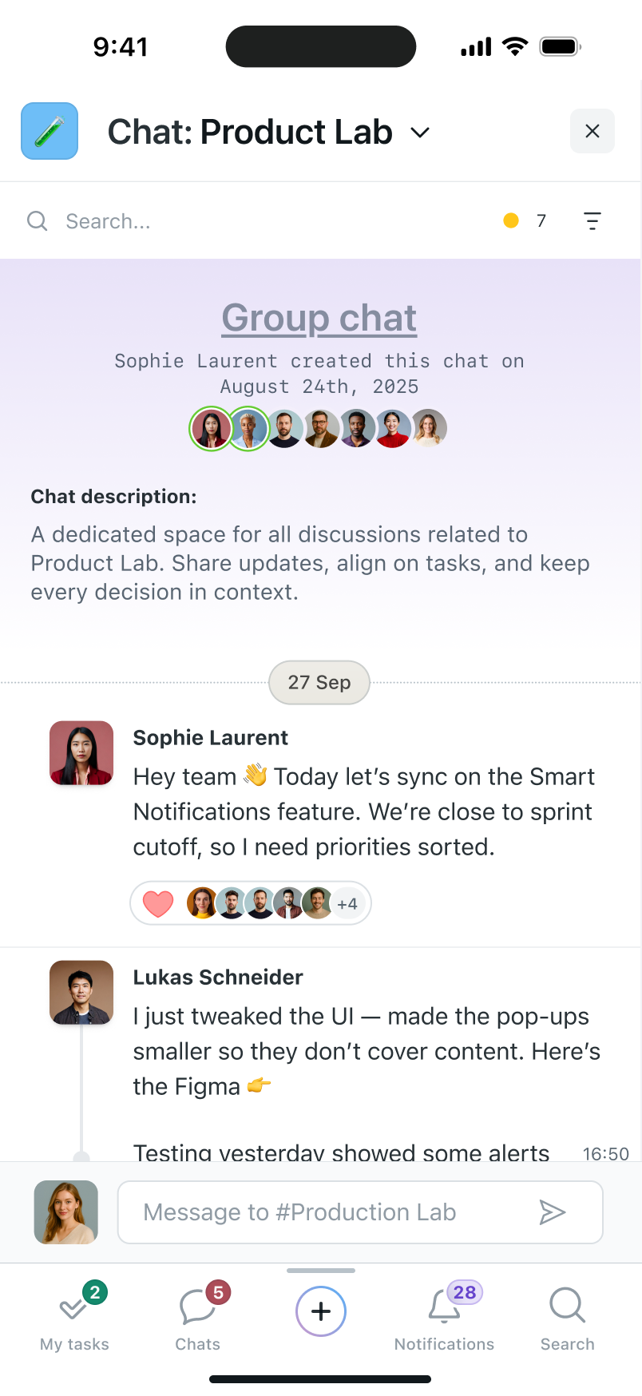Open Sophie Laurent's message avatar
Image resolution: width=642 pixels, height=1396 pixels.
(x=81, y=753)
